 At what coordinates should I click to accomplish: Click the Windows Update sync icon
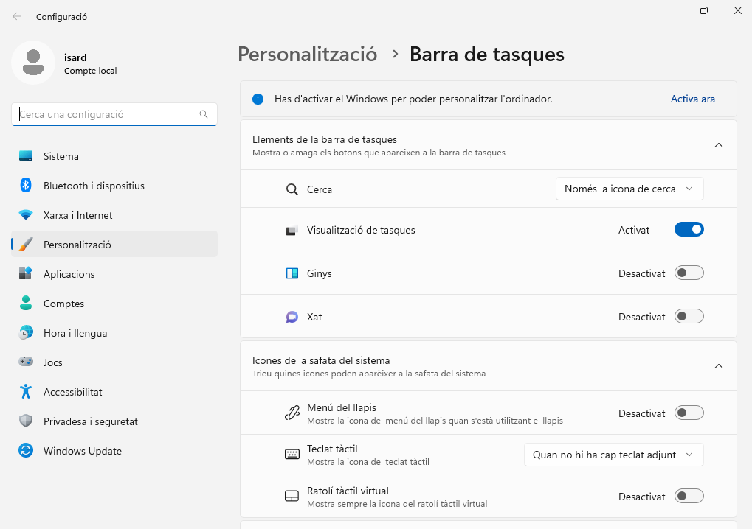(26, 451)
